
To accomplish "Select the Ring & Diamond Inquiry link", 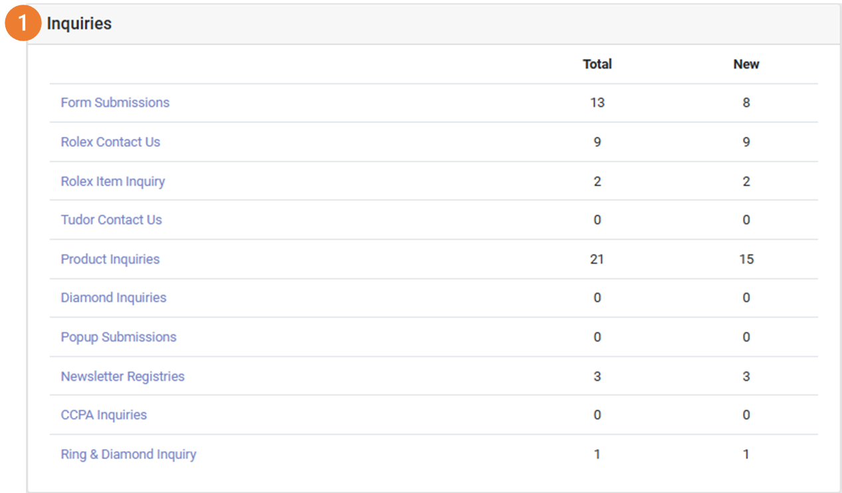I will pyautogui.click(x=128, y=454).
